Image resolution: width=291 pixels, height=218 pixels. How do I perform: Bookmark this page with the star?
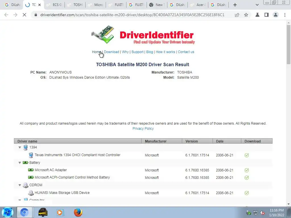point(246,15)
